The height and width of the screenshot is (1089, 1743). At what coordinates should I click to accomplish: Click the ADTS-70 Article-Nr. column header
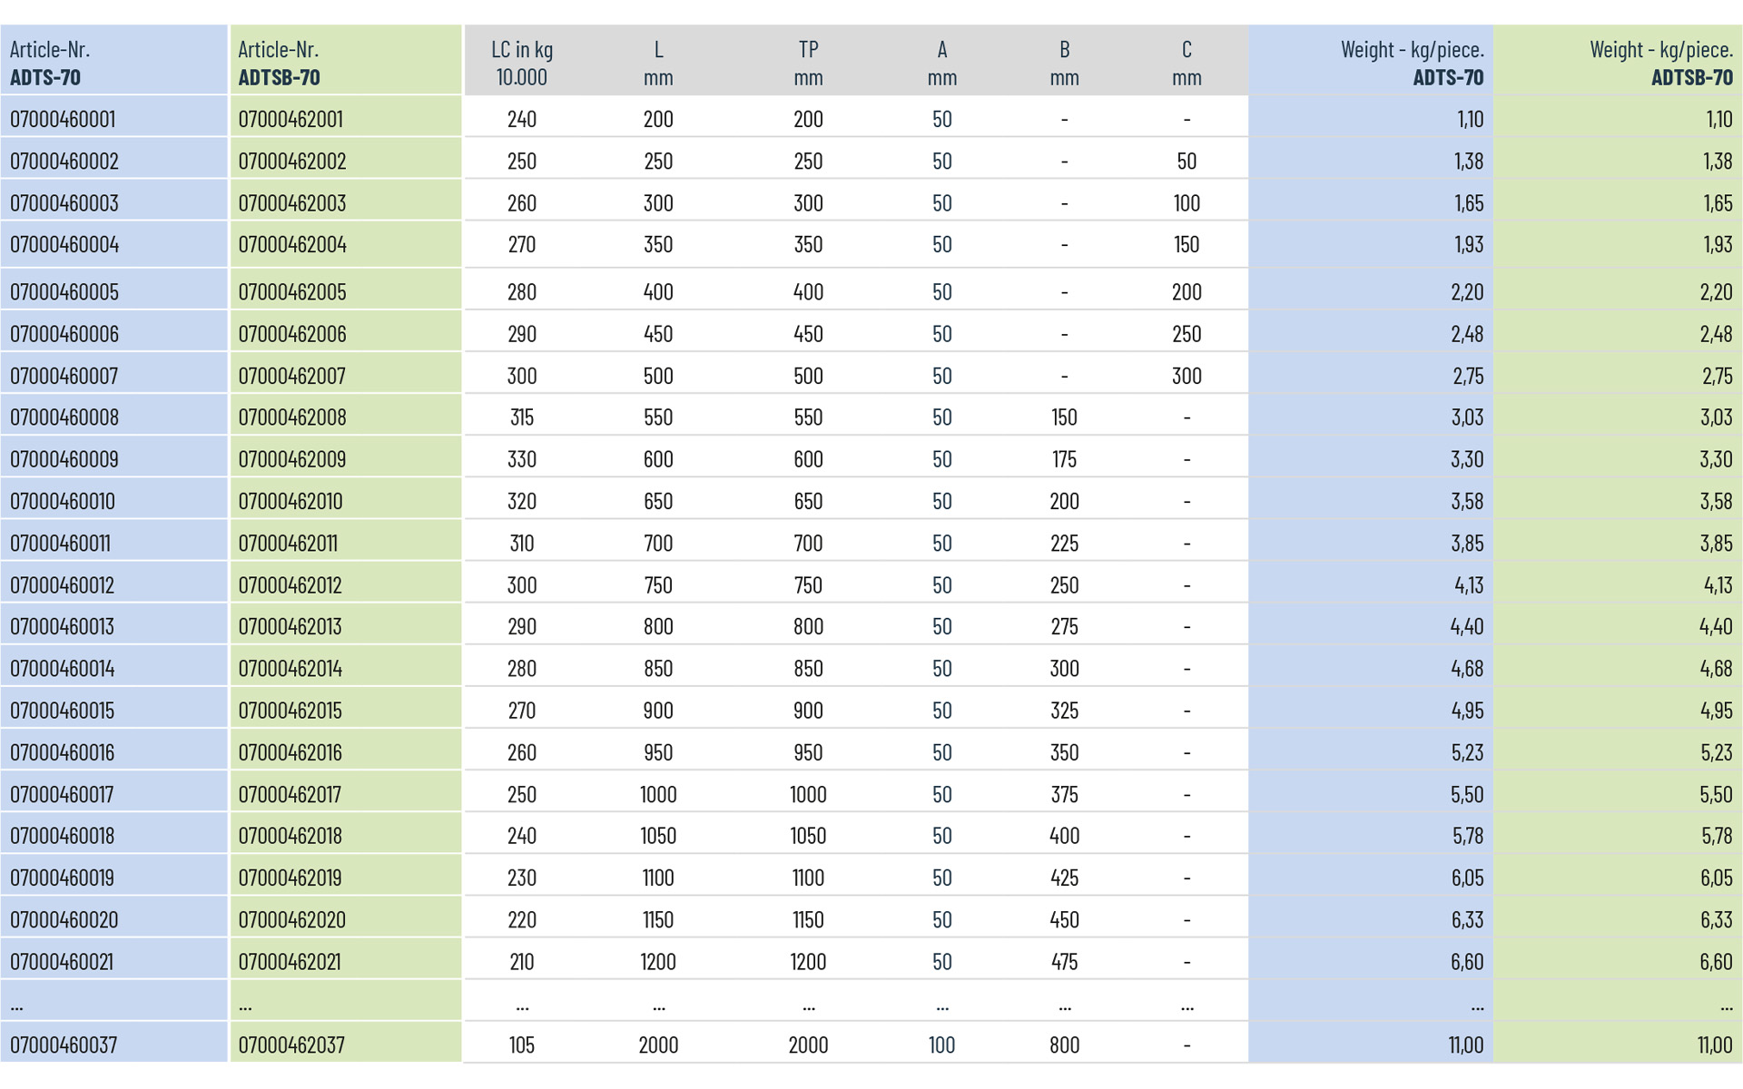coord(50,63)
